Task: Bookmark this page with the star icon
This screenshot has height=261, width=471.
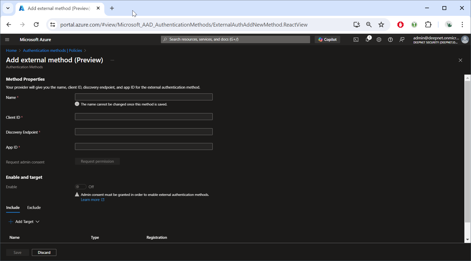Action: (381, 25)
